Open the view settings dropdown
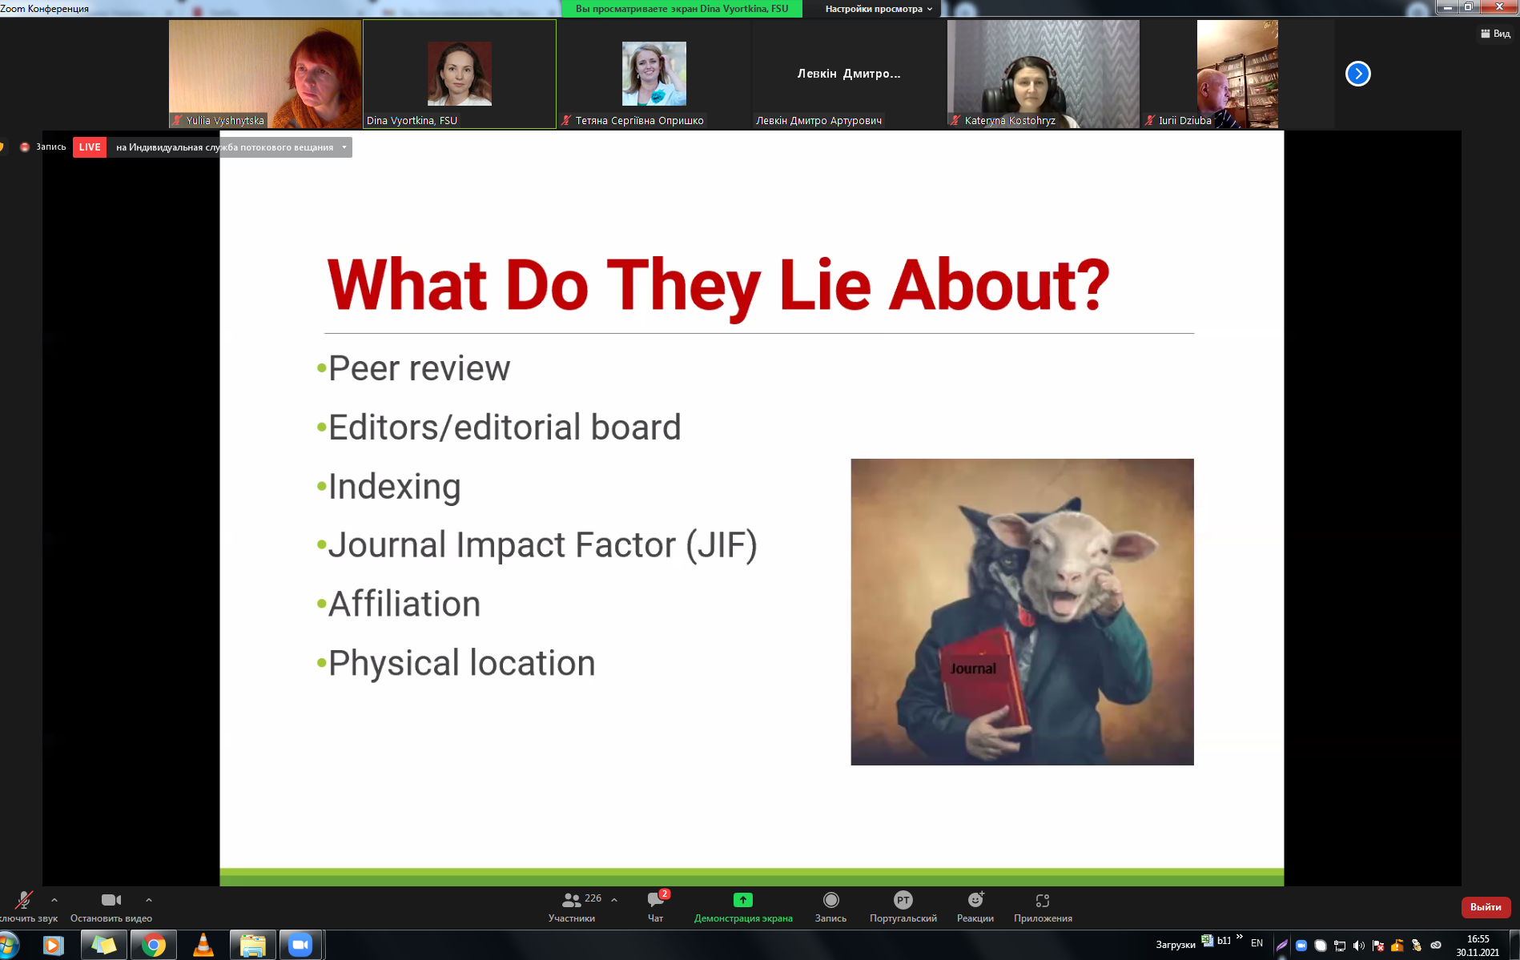The image size is (1520, 960). coord(879,9)
